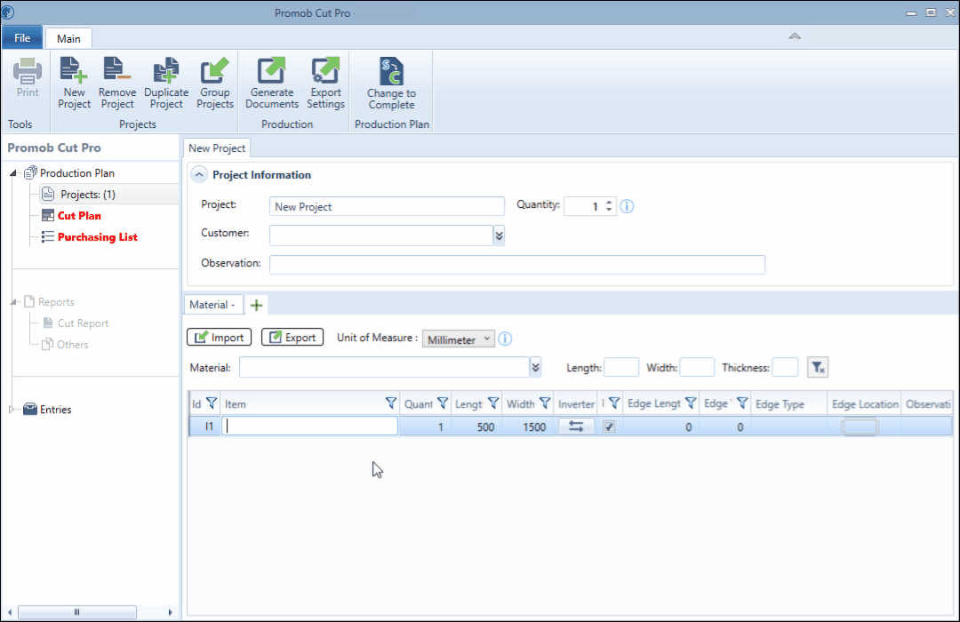
Task: Open the Purchasing List
Action: pos(97,237)
